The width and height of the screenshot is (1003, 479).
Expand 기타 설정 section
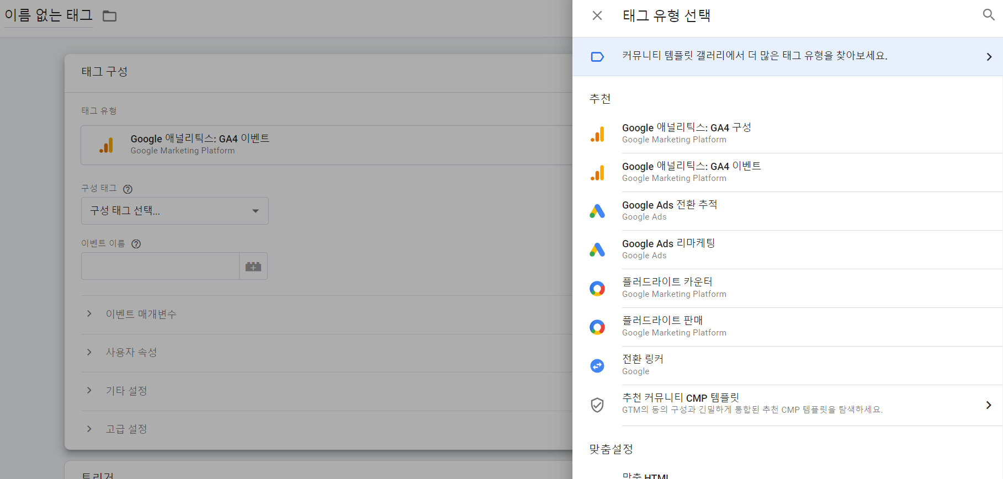[x=327, y=391]
